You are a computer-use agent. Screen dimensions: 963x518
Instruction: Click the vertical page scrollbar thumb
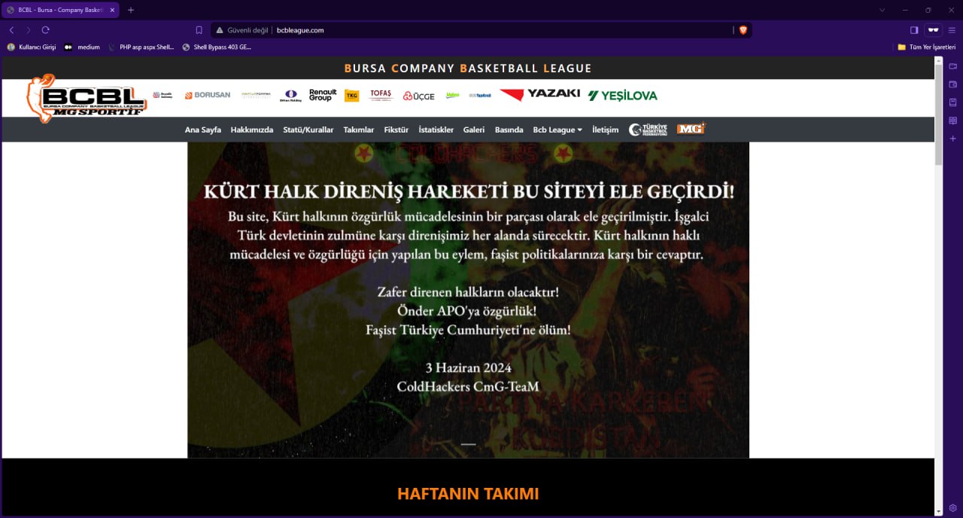[938, 113]
